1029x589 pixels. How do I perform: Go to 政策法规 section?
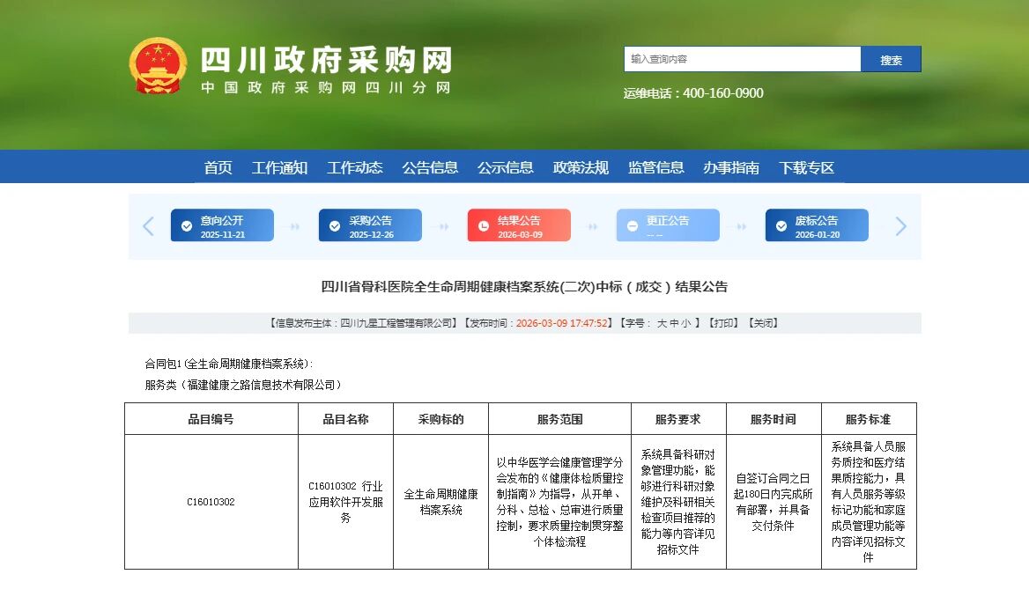(x=581, y=167)
